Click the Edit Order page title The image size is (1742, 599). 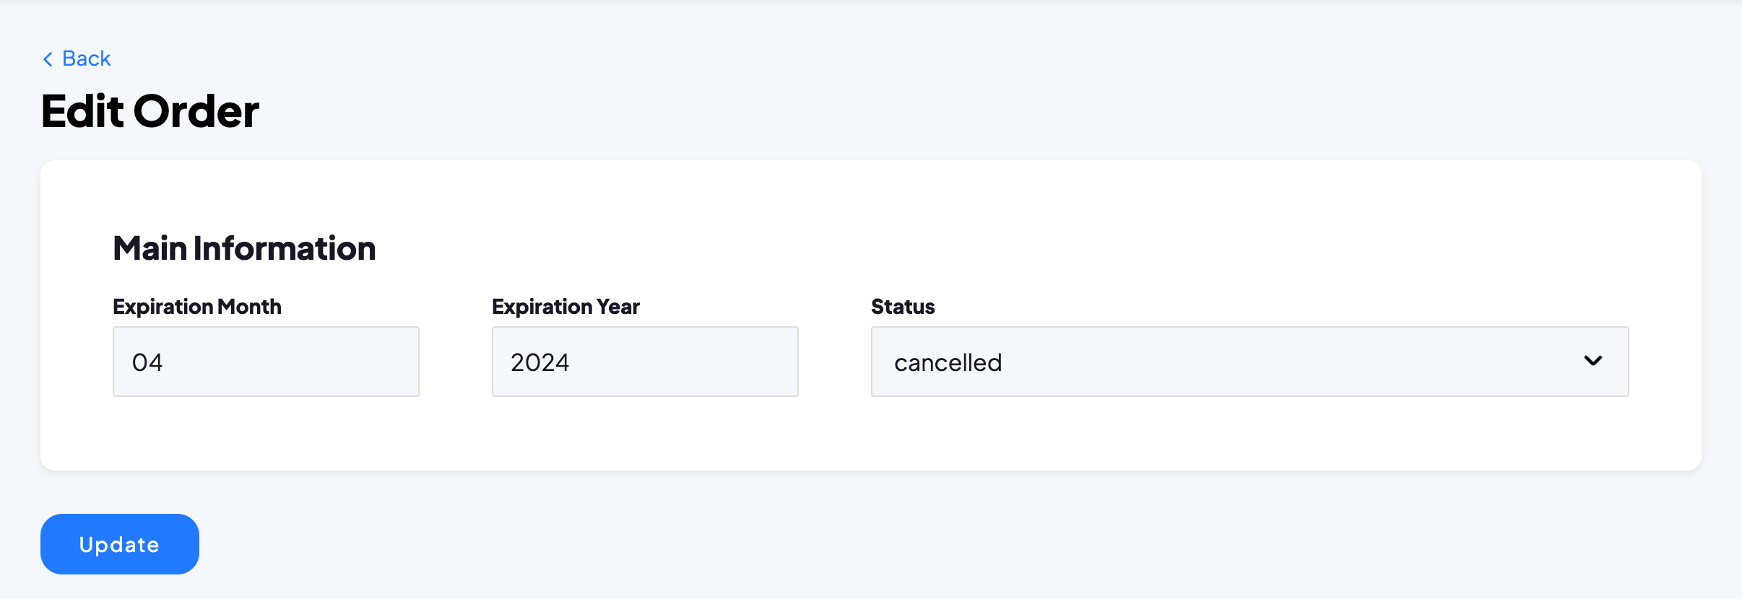[x=149, y=112]
